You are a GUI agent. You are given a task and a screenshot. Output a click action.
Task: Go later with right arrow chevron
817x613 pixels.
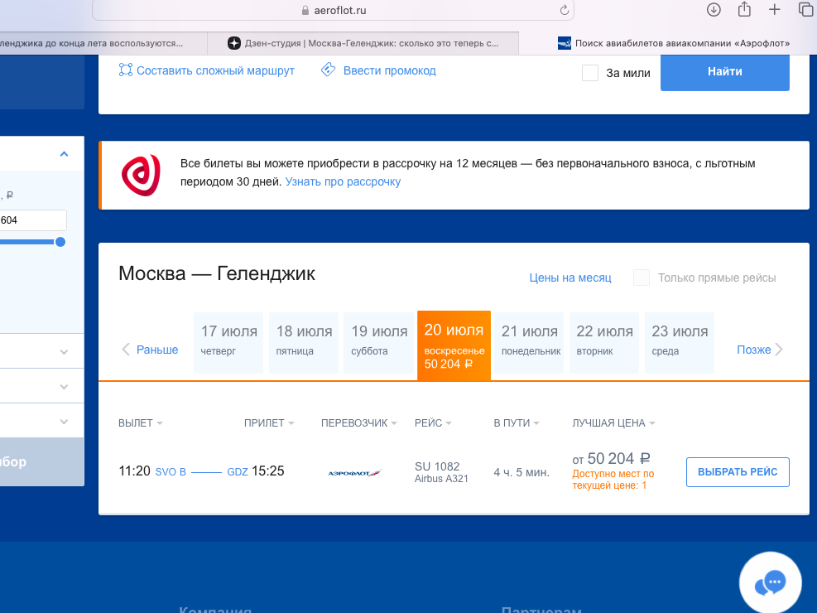pos(778,350)
